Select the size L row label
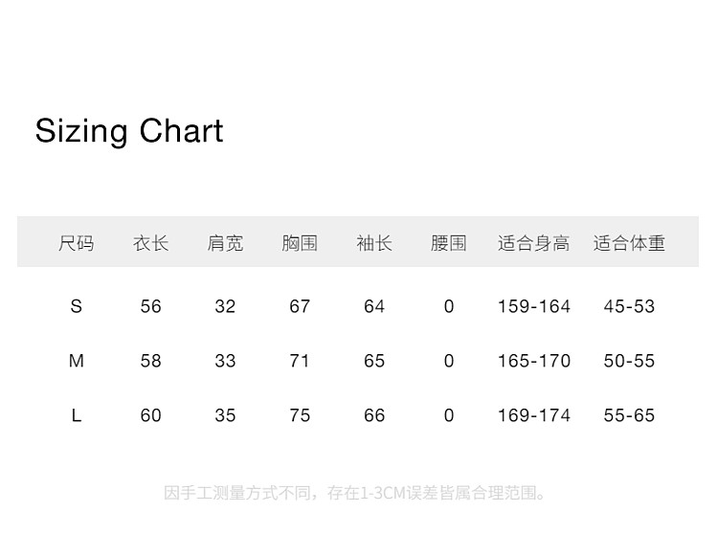 point(77,415)
